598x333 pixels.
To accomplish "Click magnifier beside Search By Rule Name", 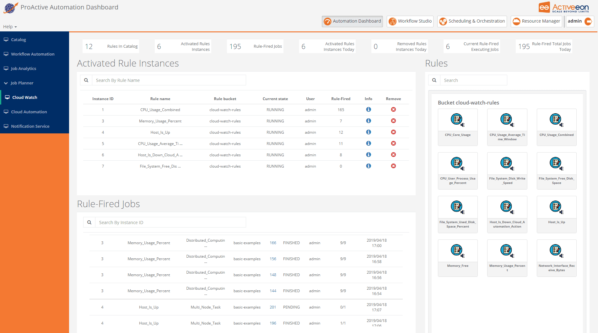I will [86, 80].
